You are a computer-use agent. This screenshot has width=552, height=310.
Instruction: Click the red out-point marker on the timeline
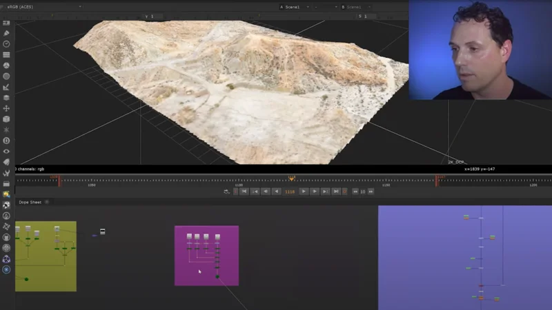pos(437,180)
